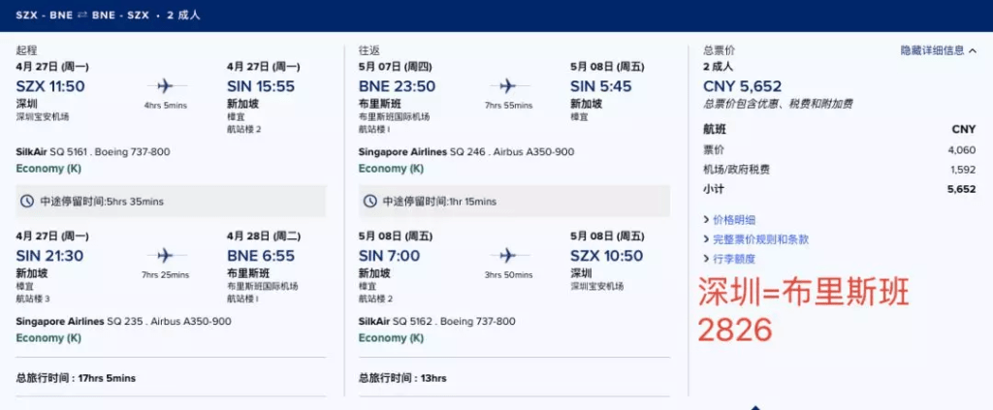
Task: Select Economy (K) under SilkAir SQ 5161
Action: (48, 169)
